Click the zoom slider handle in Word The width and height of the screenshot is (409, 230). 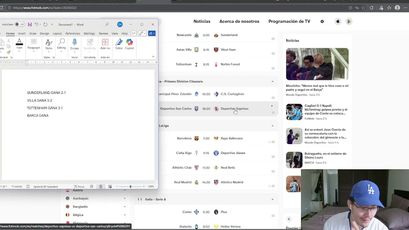(x=130, y=187)
